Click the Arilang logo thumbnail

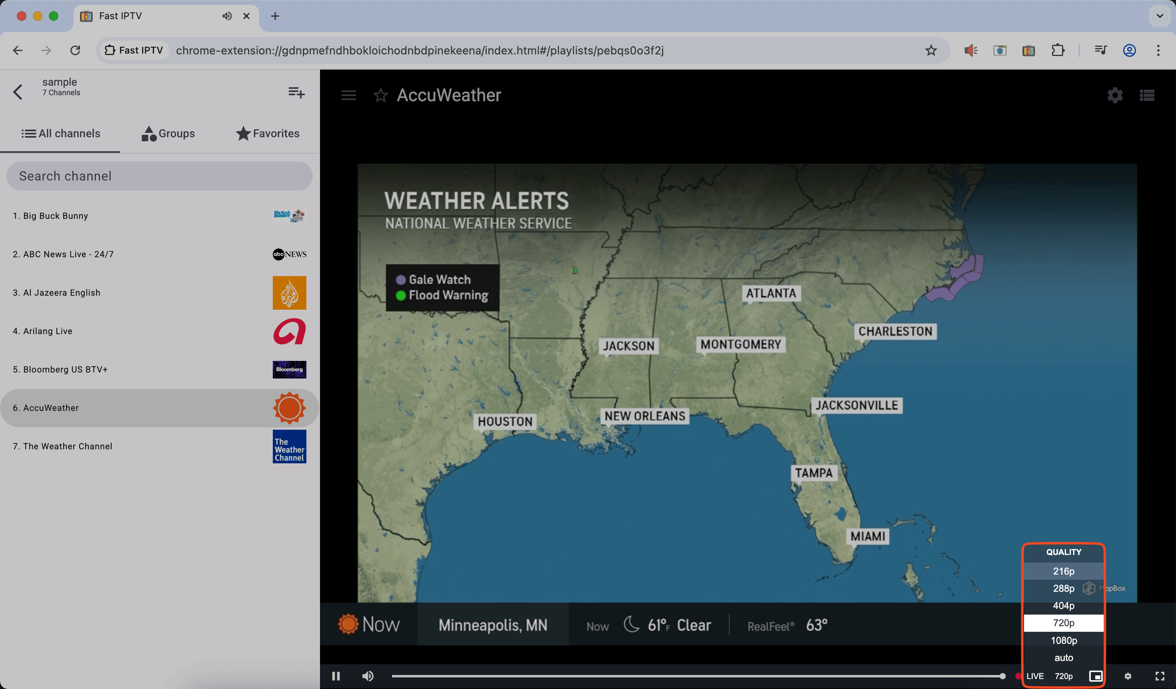point(289,331)
